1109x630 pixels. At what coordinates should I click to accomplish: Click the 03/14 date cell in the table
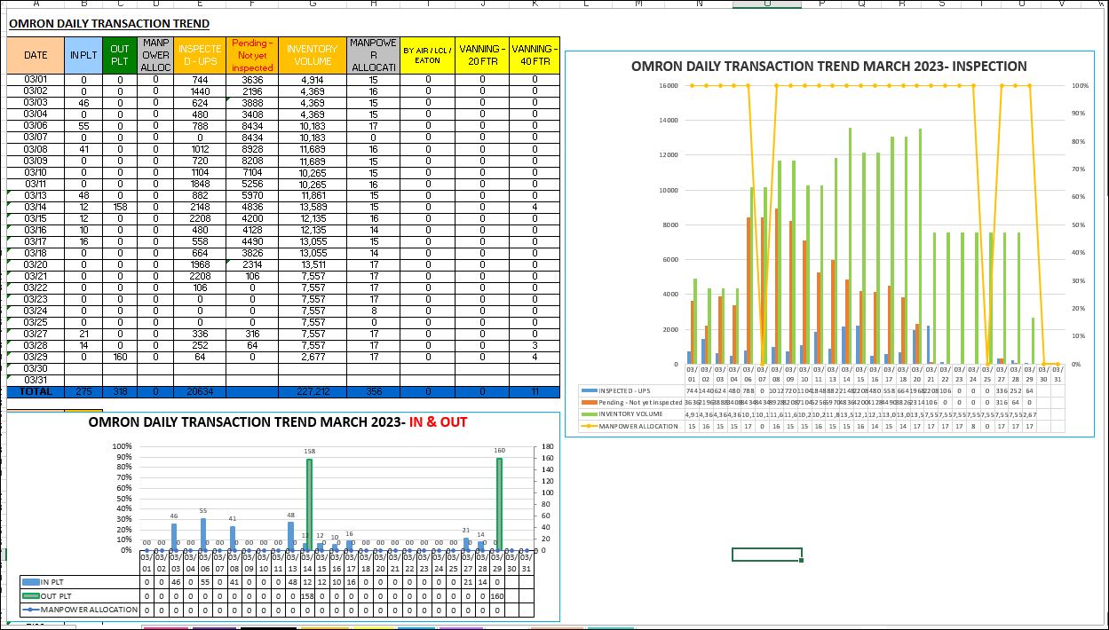[36, 207]
